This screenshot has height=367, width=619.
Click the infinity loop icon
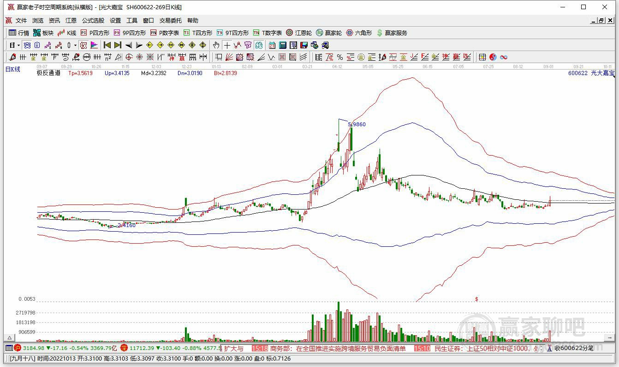click(x=504, y=57)
